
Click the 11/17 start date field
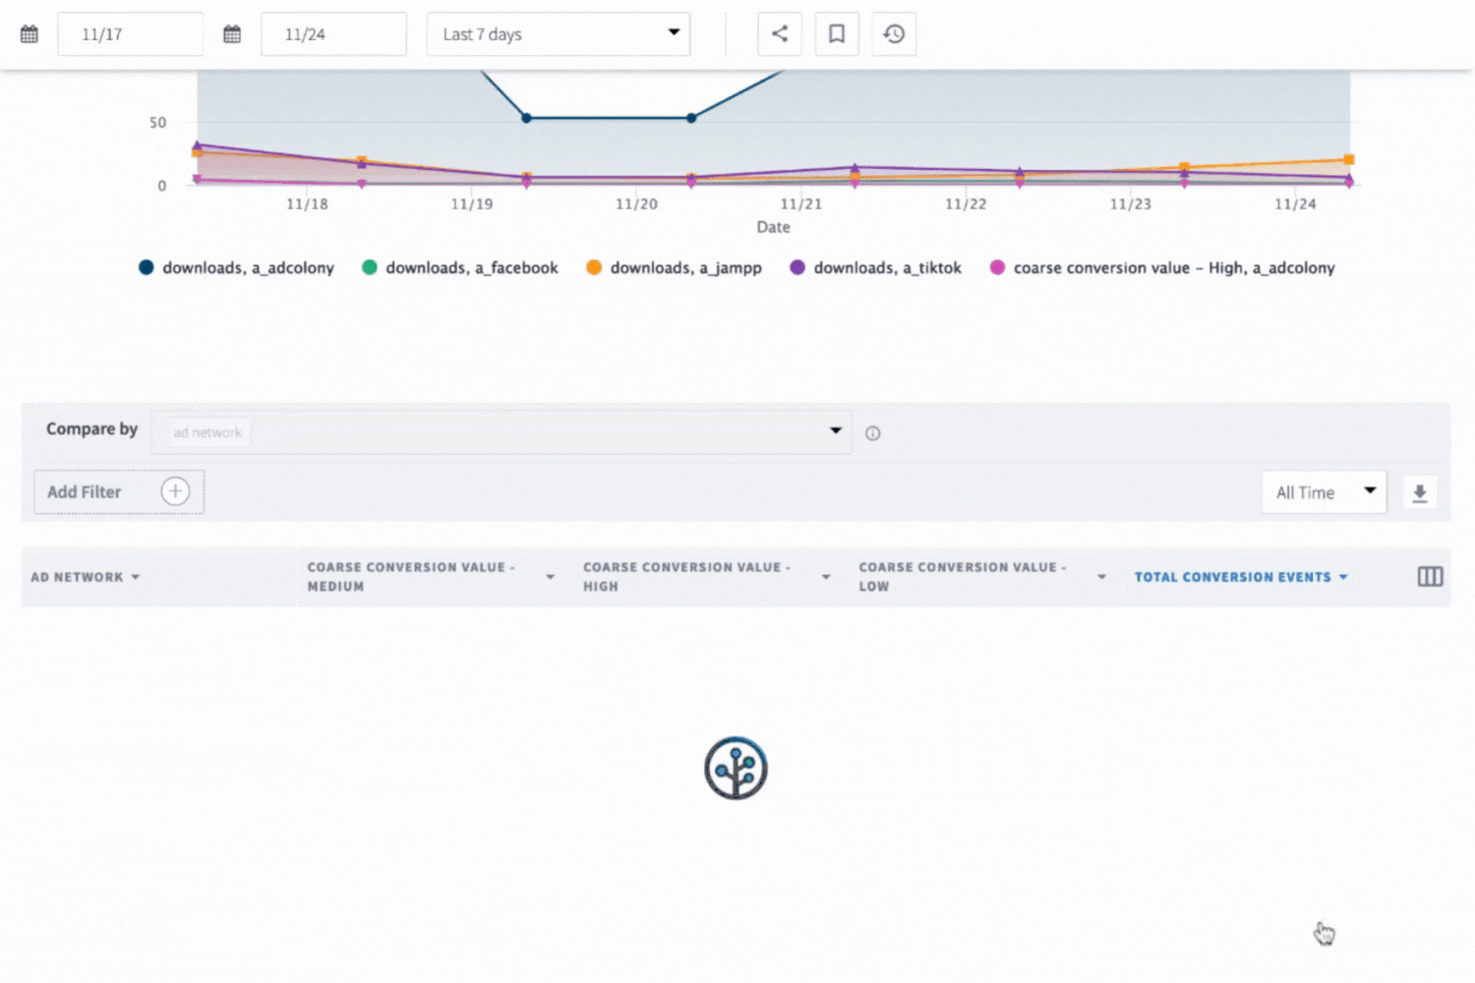tap(130, 34)
